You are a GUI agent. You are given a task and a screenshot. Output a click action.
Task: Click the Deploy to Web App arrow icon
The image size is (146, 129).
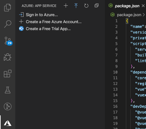pos(76,6)
